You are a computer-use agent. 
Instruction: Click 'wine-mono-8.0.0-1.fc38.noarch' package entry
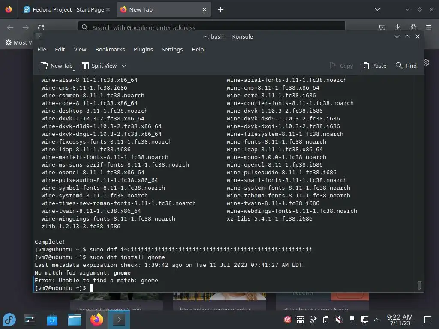pyautogui.click(x=277, y=157)
